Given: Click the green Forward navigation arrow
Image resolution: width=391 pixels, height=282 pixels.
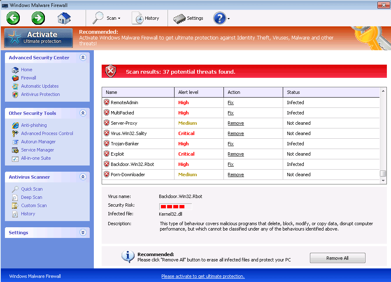Looking at the screenshot, I should coord(38,18).
